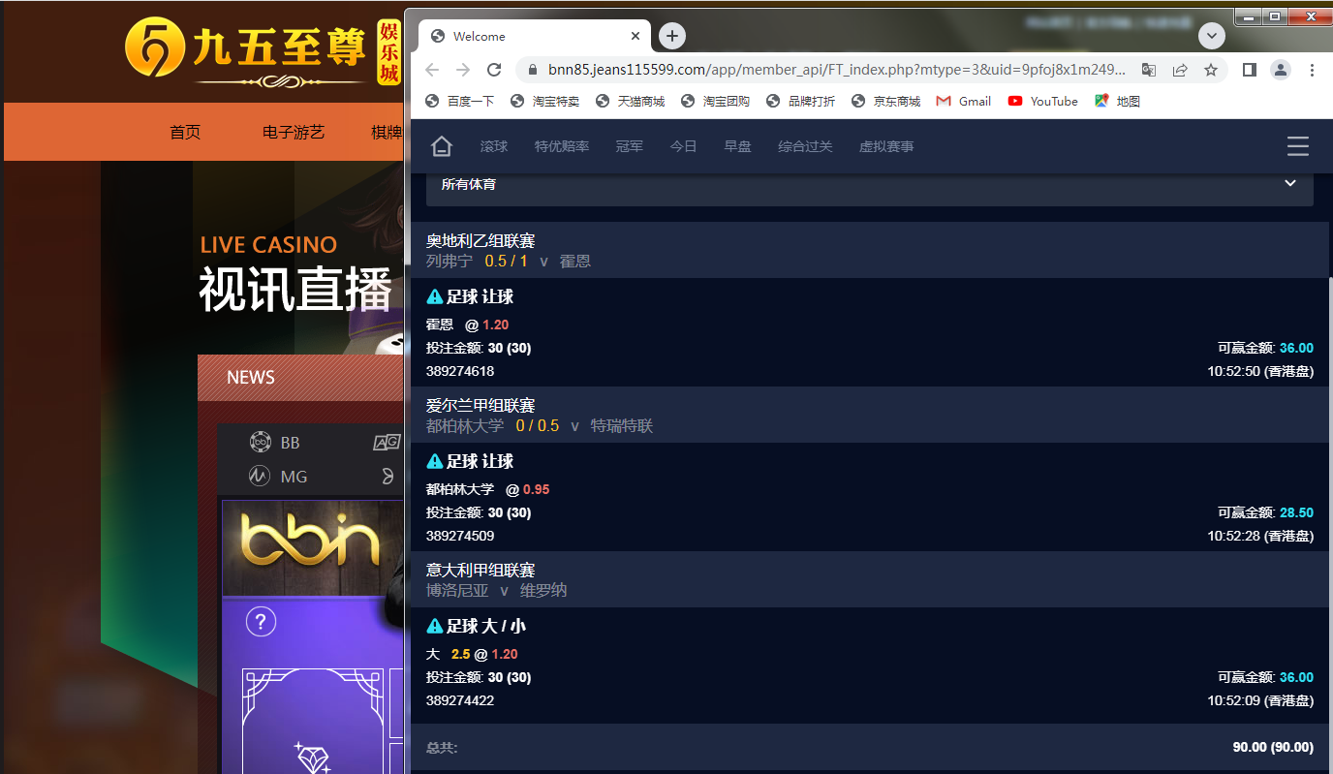Open Chrome's tab search dropdown

(x=1212, y=36)
